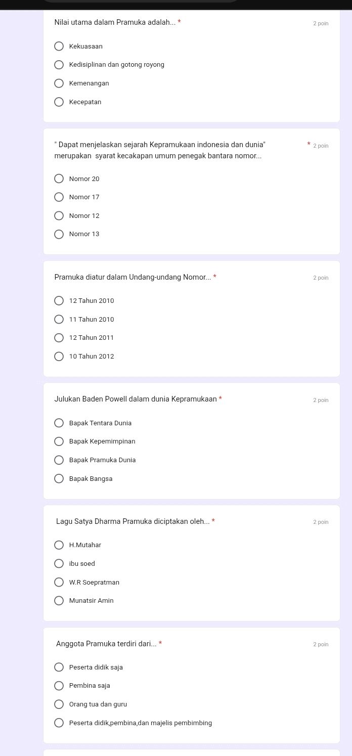Mark "Kecepatan" as the answer
The height and width of the screenshot is (756, 352).
coord(59,102)
